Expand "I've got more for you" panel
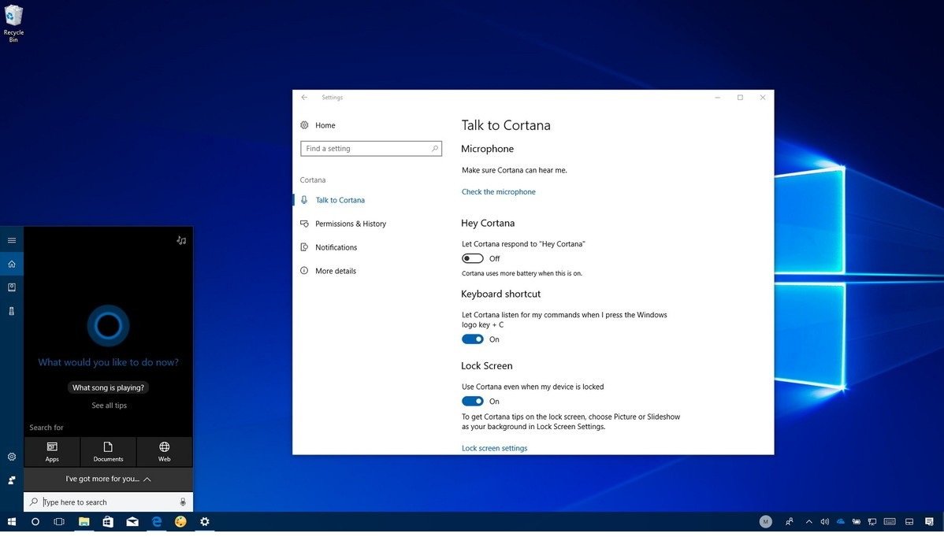Screen dimensions: 944x537 click(x=109, y=480)
